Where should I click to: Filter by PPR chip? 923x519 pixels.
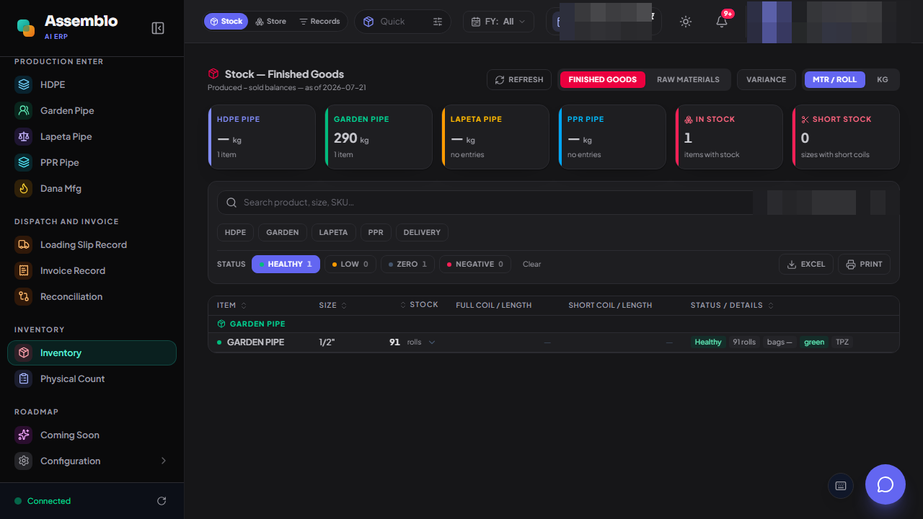point(376,232)
